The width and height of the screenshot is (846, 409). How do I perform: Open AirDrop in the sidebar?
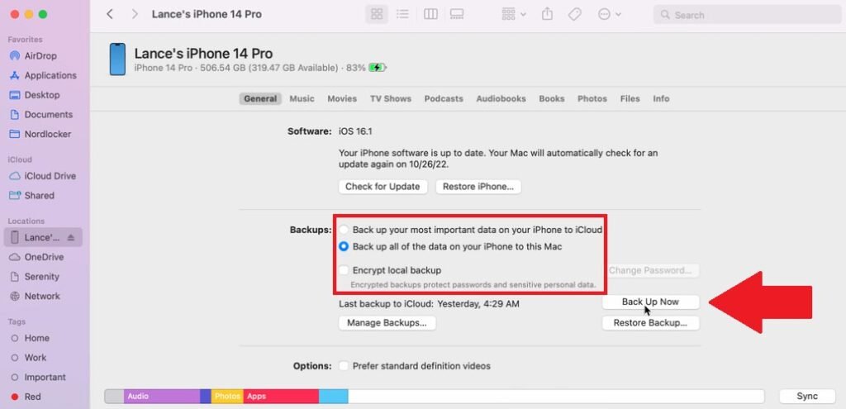coord(40,56)
